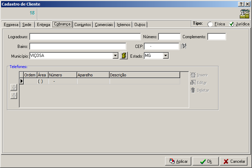
Task: Move phone entry up with arrow
Action: coord(14,87)
